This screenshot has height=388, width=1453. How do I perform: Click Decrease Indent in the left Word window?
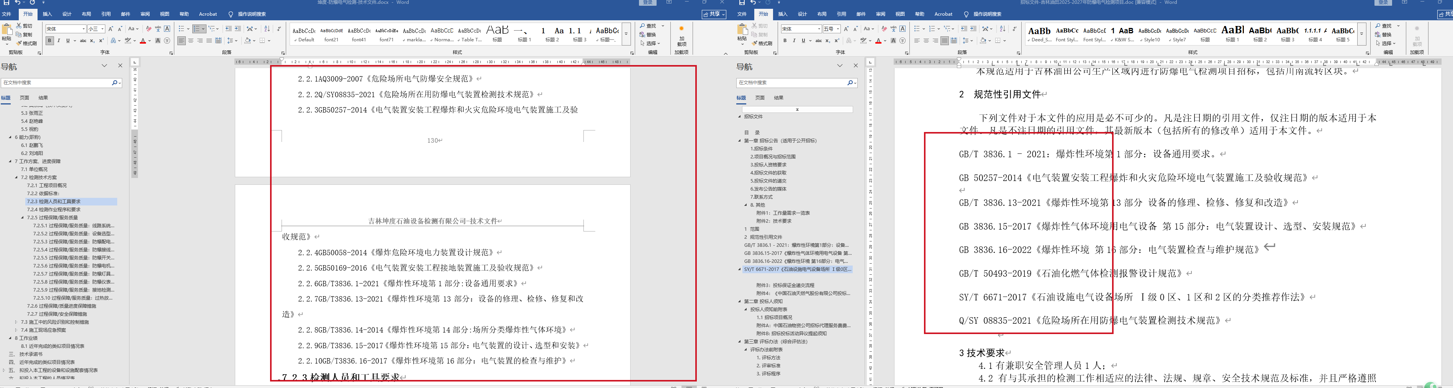coord(228,29)
